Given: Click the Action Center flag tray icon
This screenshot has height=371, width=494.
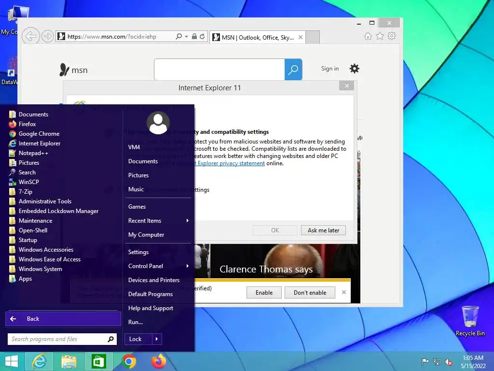Looking at the screenshot, I should click(x=425, y=362).
